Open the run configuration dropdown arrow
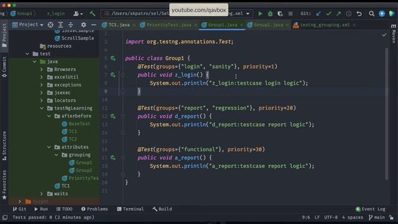This screenshot has width=398, height=224. pos(248,14)
